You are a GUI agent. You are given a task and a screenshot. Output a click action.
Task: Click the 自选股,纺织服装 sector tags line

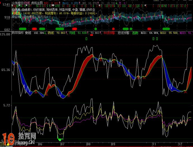point(54,10)
